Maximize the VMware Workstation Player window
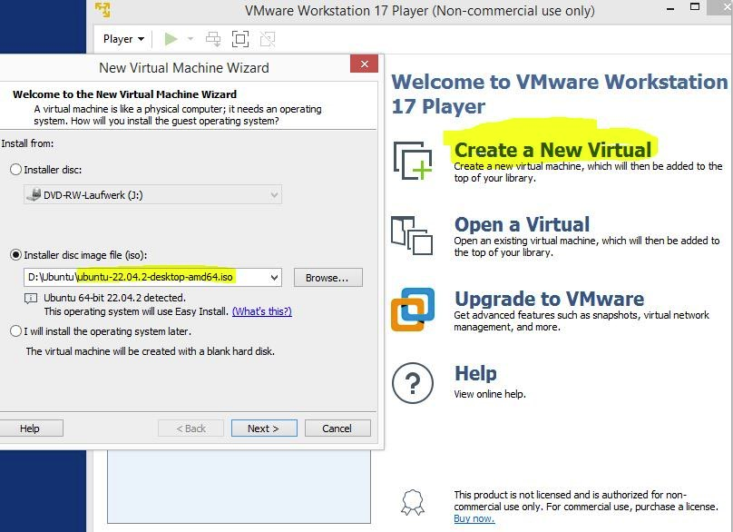 [x=695, y=7]
